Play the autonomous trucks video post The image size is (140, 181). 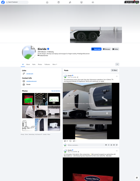pyautogui.click(x=91, y=111)
